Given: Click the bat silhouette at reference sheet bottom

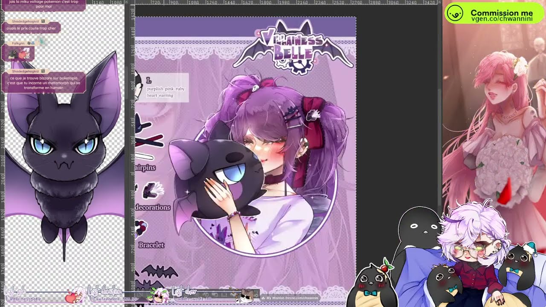Looking at the screenshot, I should tap(159, 272).
